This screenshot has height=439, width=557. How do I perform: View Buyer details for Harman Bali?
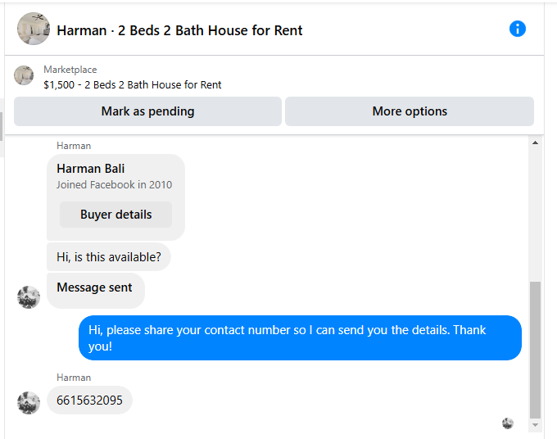click(x=115, y=215)
